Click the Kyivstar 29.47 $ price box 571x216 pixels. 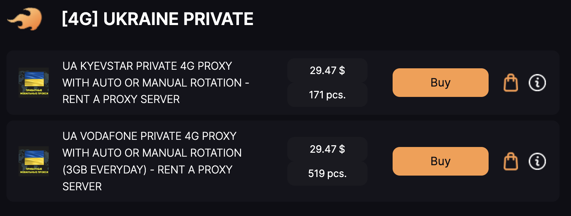(327, 70)
